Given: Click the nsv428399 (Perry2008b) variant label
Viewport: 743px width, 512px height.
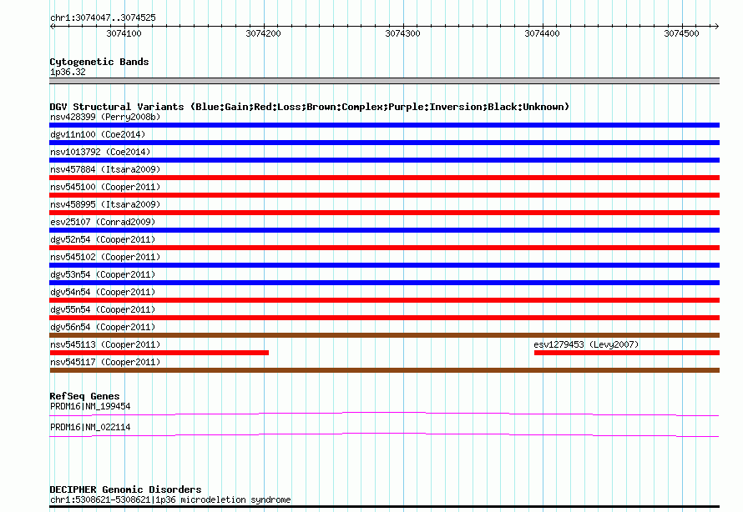Looking at the screenshot, I should [105, 117].
